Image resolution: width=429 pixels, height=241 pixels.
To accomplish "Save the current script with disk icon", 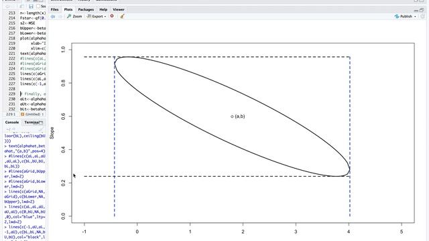I will 31,6.
